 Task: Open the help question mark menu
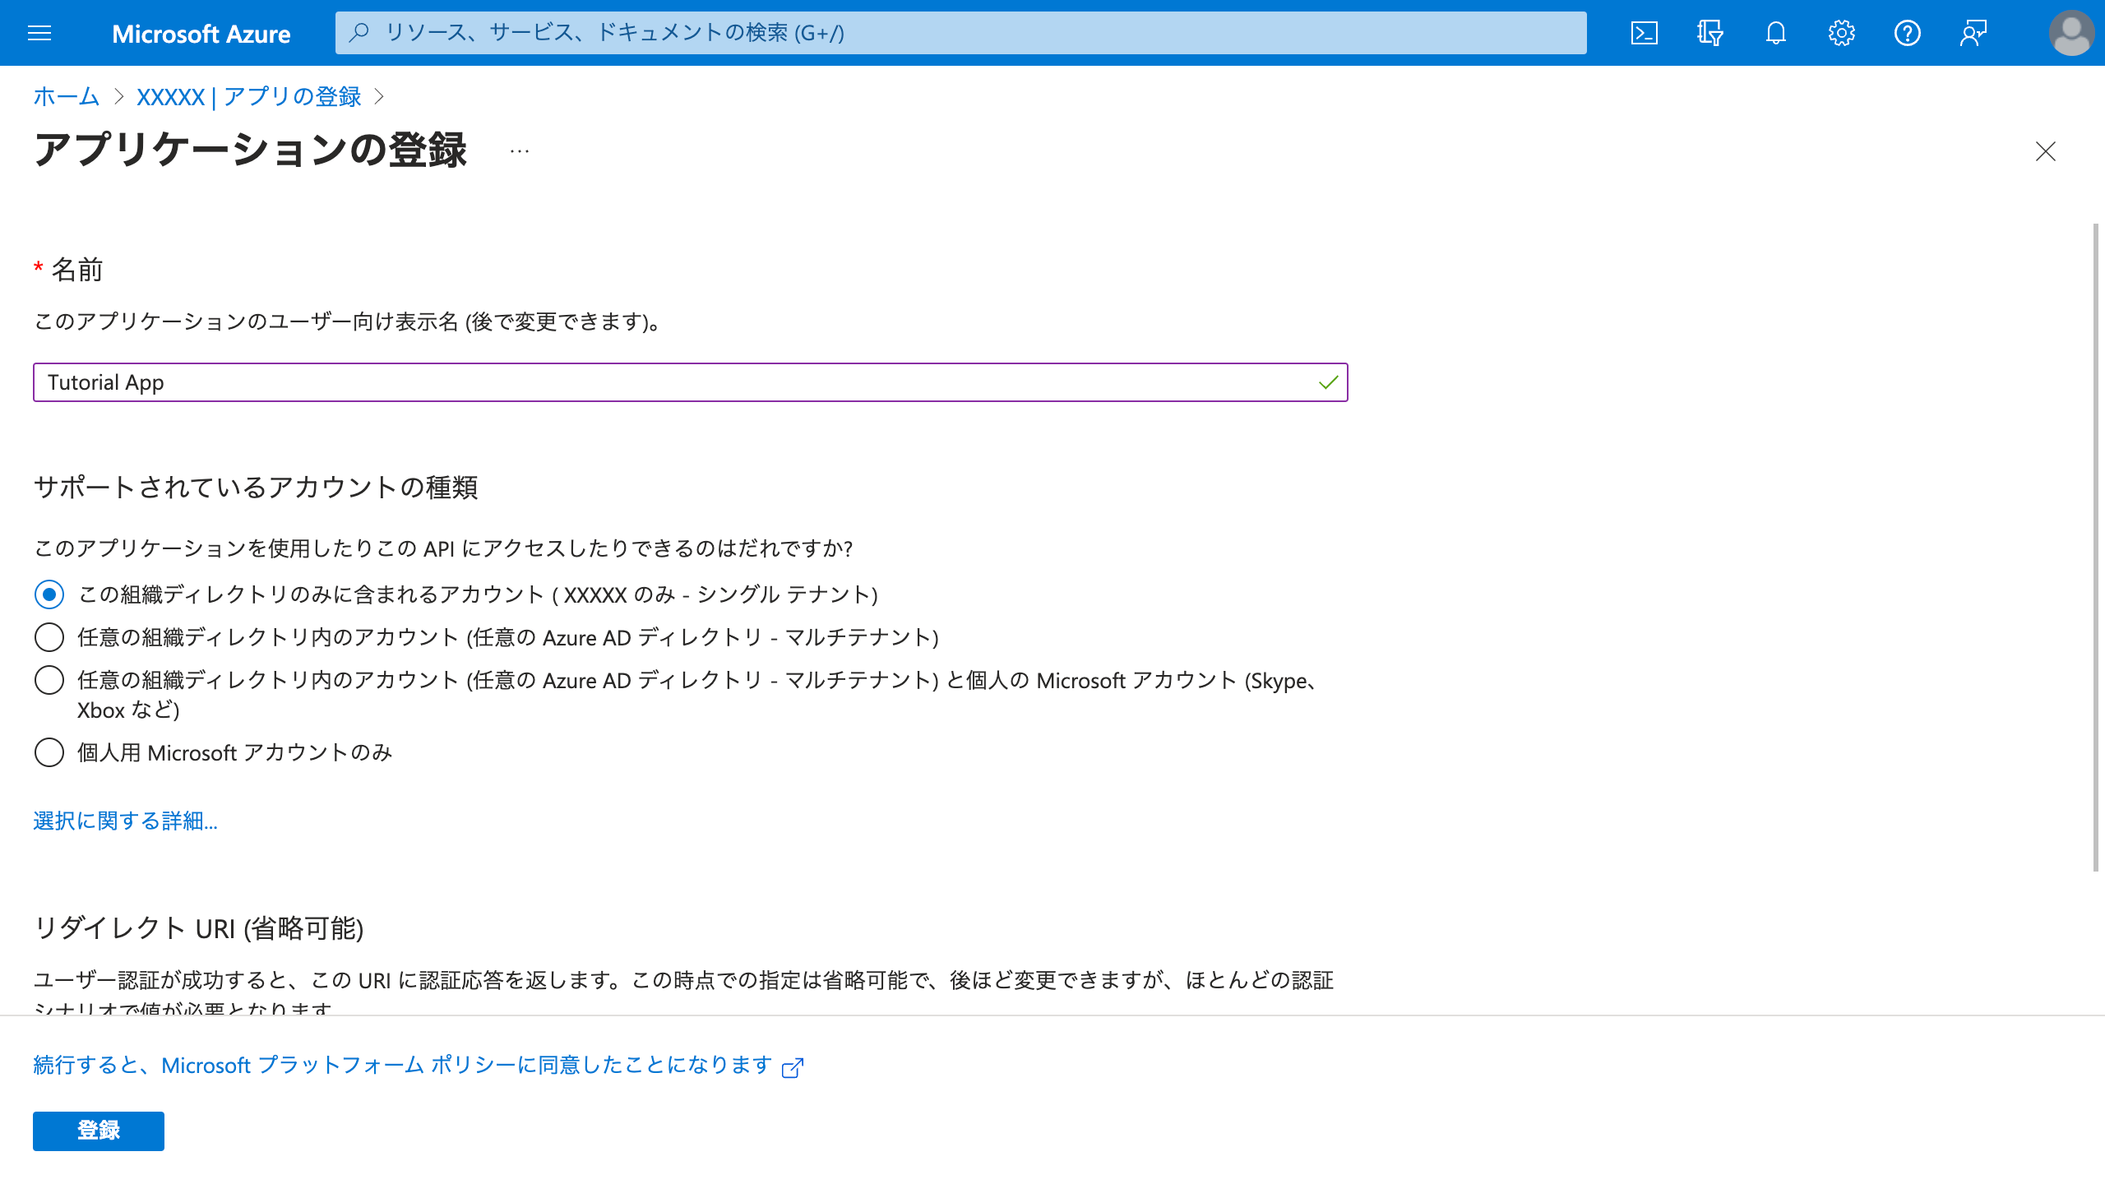click(x=1908, y=33)
